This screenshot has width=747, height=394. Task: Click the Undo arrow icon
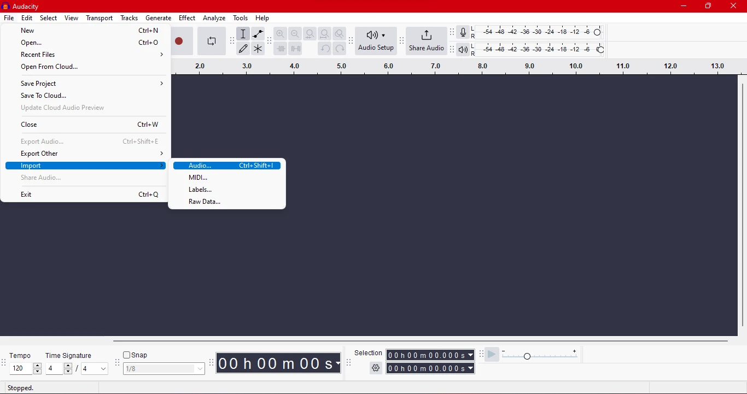pos(325,49)
